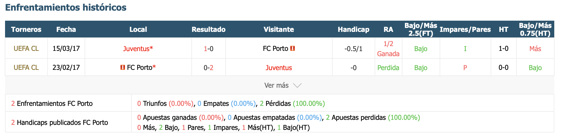This screenshot has width=561, height=138.
Task: Open the Ver más link
Action: [x=276, y=85]
